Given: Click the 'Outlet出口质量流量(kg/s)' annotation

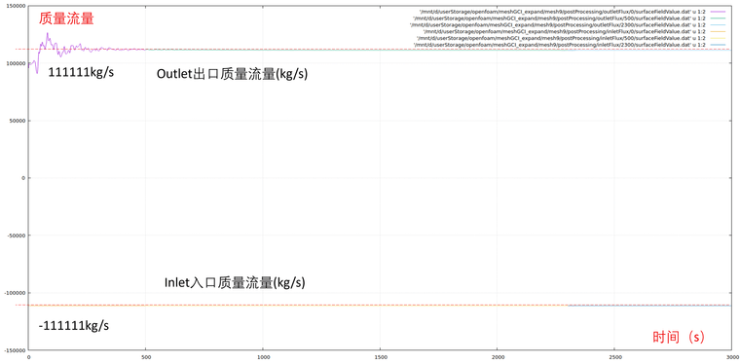Looking at the screenshot, I should (232, 74).
